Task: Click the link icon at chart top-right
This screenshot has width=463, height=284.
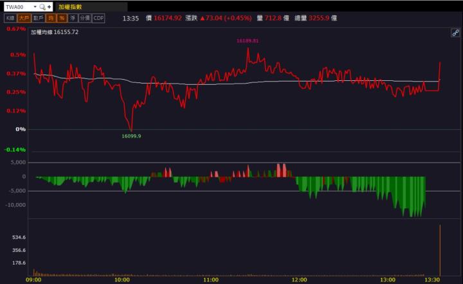Action: 455,33
